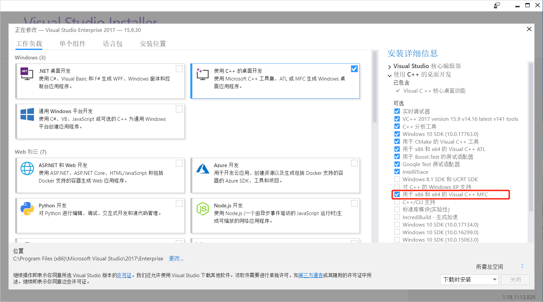Check Windows 10 SDK (10.0.17134.0)
The height and width of the screenshot is (302, 543).
pyautogui.click(x=397, y=224)
